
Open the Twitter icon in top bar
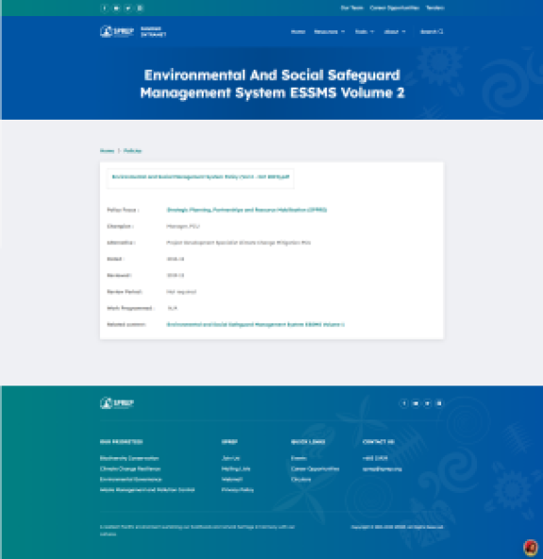[x=127, y=8]
